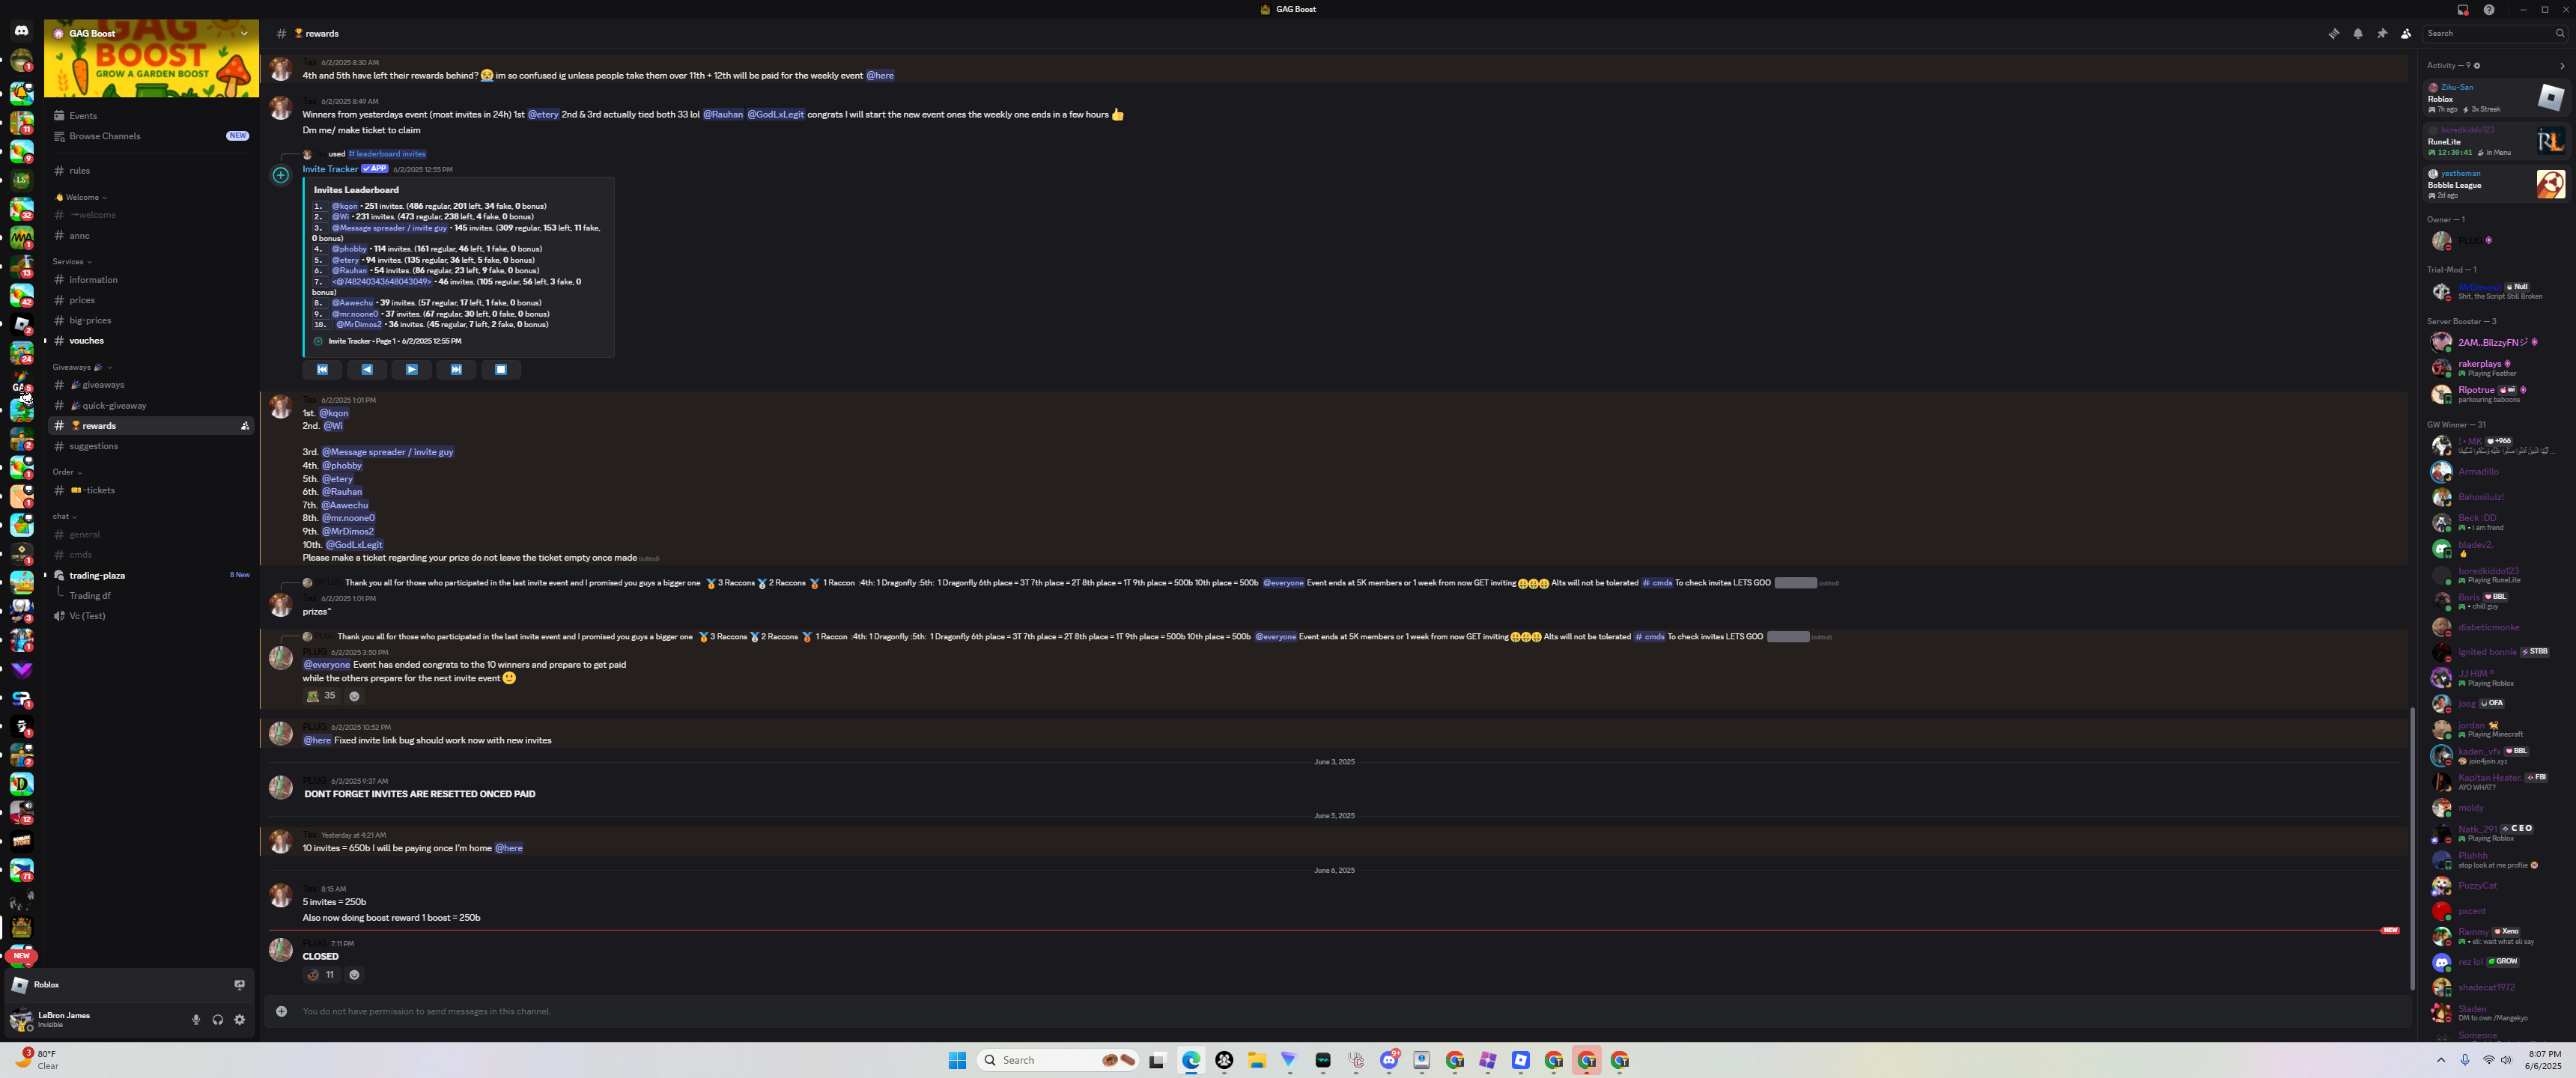Add reaction to the CLOSED message
The image size is (2576, 1078).
(354, 975)
